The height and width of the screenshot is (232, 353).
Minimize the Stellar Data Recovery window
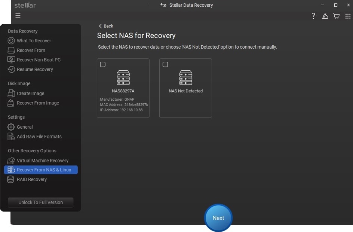click(322, 5)
